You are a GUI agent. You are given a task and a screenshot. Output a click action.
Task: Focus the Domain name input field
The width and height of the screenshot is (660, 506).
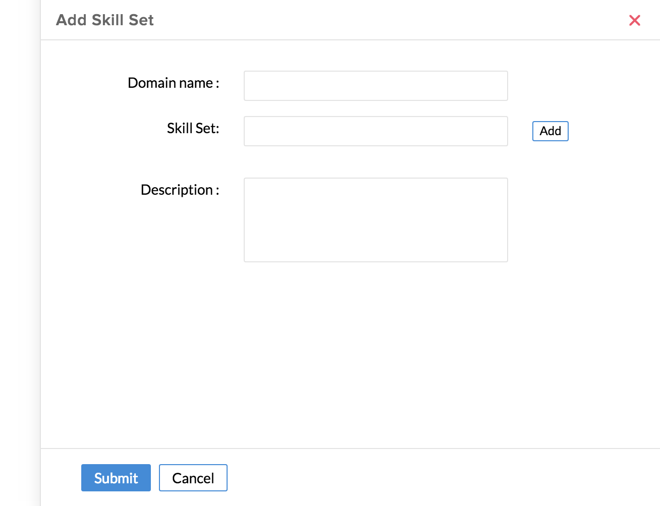point(375,86)
